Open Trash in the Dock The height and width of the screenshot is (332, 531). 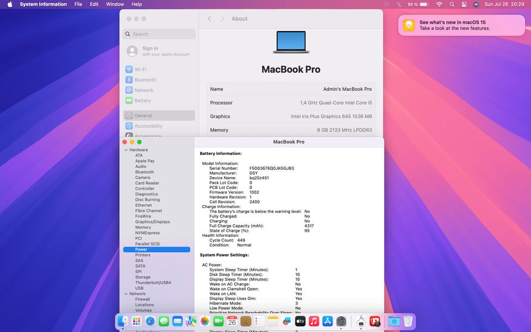point(408,321)
